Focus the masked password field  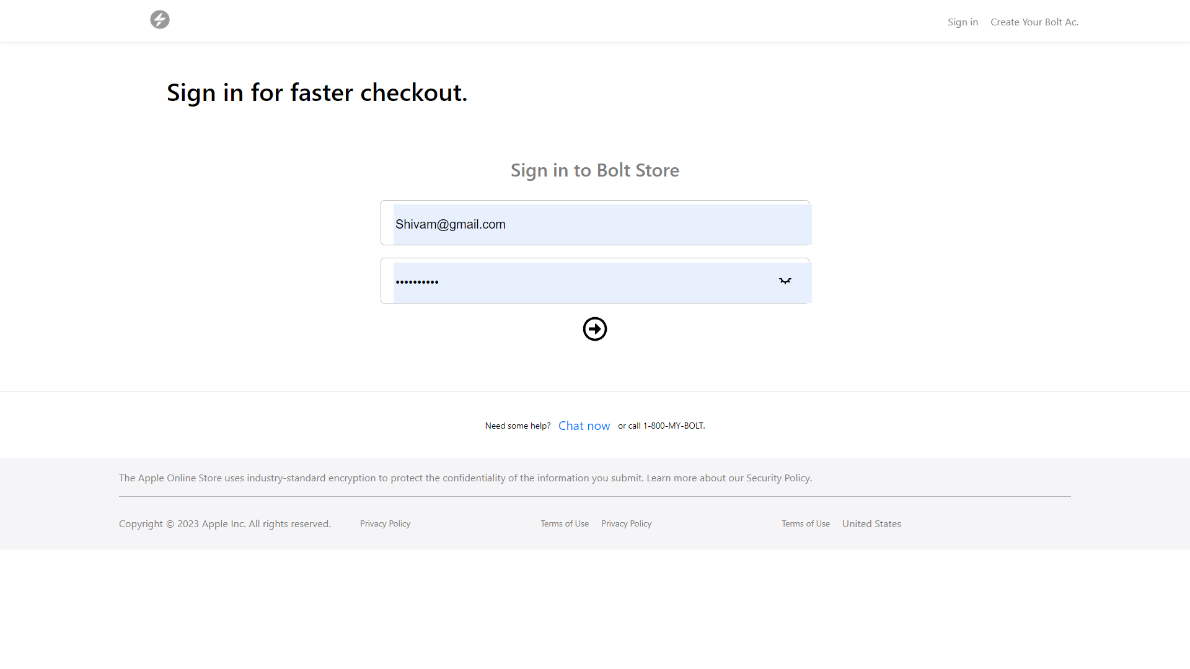576,282
